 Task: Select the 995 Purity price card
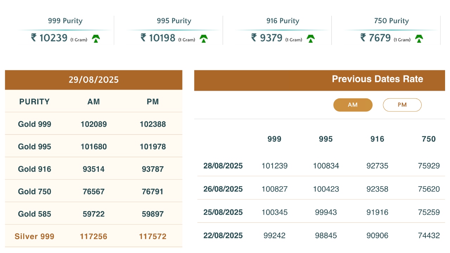click(174, 30)
